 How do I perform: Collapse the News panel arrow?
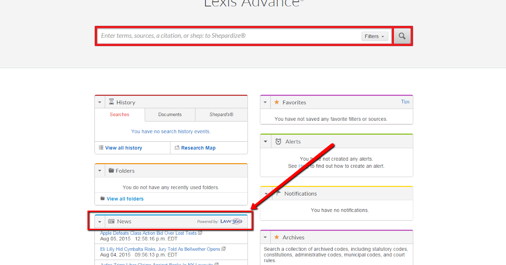pos(100,222)
